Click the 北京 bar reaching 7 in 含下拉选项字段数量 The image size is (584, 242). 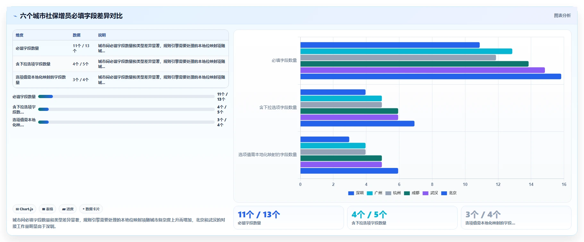click(357, 124)
